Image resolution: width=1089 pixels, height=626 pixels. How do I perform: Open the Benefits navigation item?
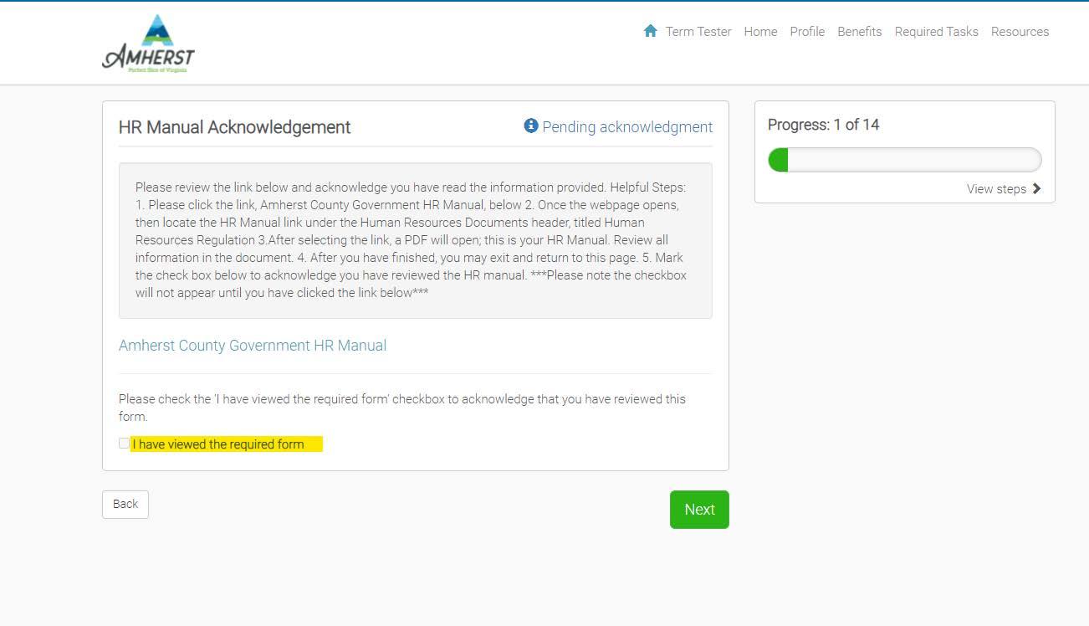pos(860,32)
